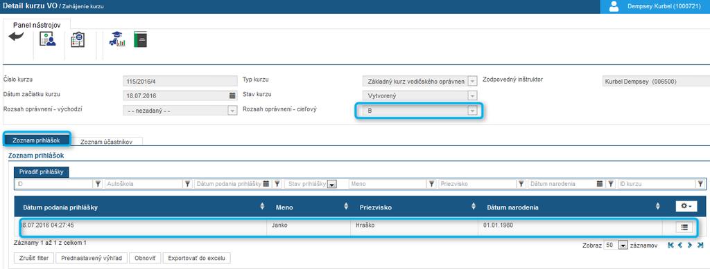Click Dempsey Kurbel user account header
The height and width of the screenshot is (269, 710).
tap(655, 6)
